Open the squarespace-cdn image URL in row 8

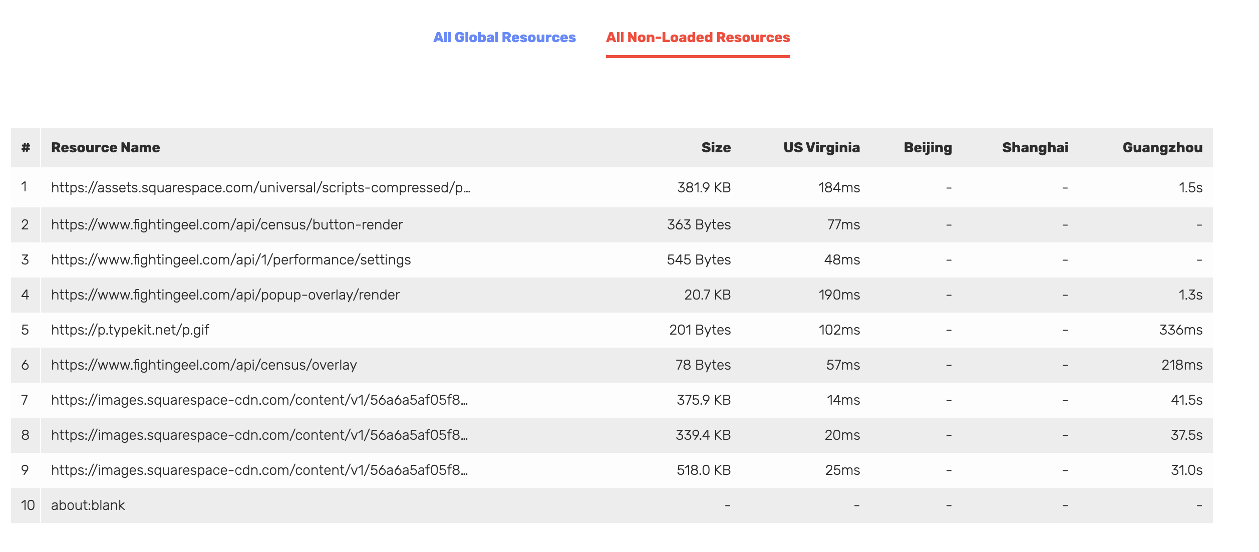tap(259, 435)
